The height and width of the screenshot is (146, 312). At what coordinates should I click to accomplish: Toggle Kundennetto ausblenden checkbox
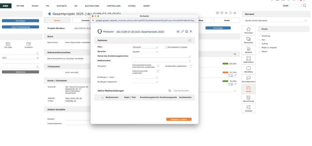coord(191,66)
